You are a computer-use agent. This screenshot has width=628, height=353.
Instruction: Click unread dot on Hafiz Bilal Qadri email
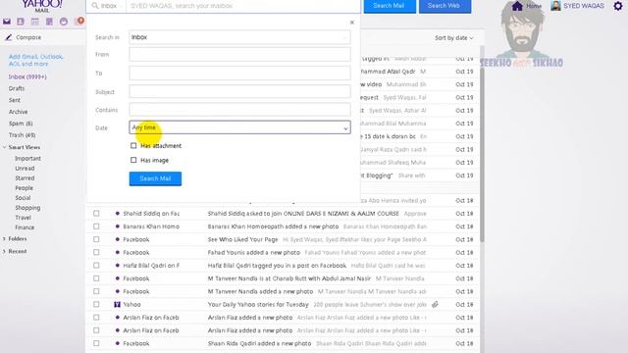tap(118, 266)
